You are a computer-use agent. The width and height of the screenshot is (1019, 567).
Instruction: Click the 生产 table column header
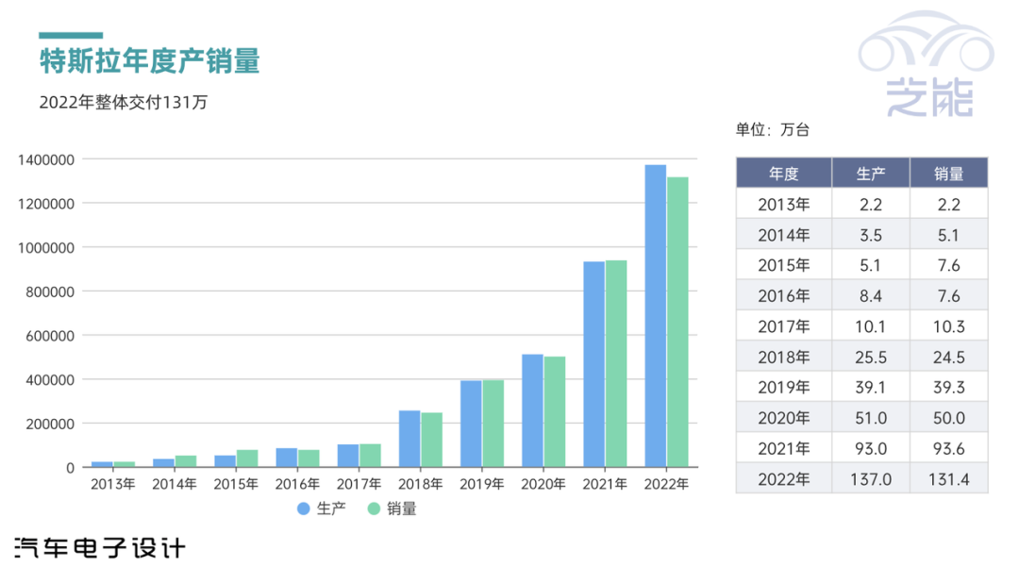click(x=871, y=174)
